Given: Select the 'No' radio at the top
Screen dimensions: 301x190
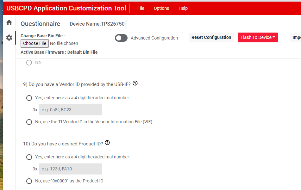Looking at the screenshot, I should (29, 63).
